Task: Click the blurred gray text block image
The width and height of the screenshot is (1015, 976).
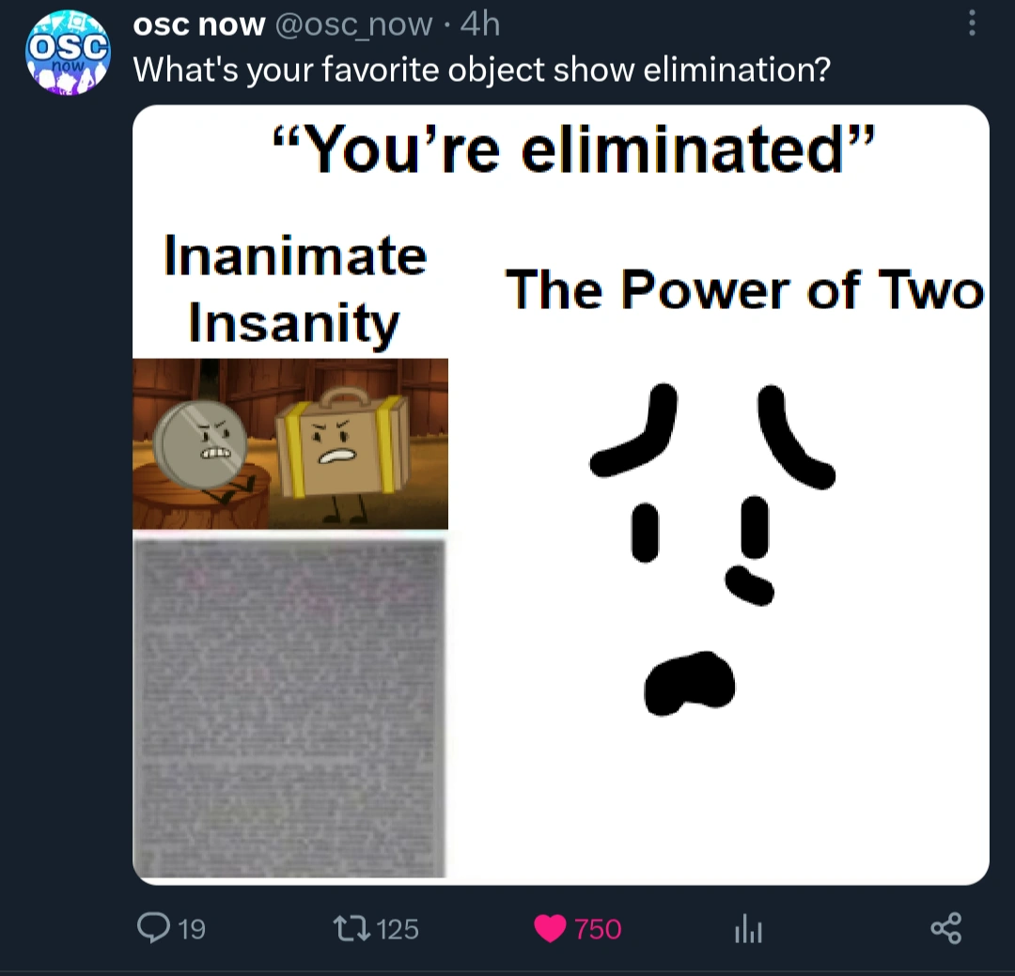Action: click(289, 705)
